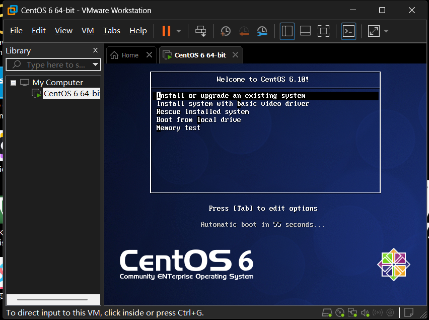Toggle the library sidebar view
Image resolution: width=429 pixels, height=320 pixels.
pos(287,31)
